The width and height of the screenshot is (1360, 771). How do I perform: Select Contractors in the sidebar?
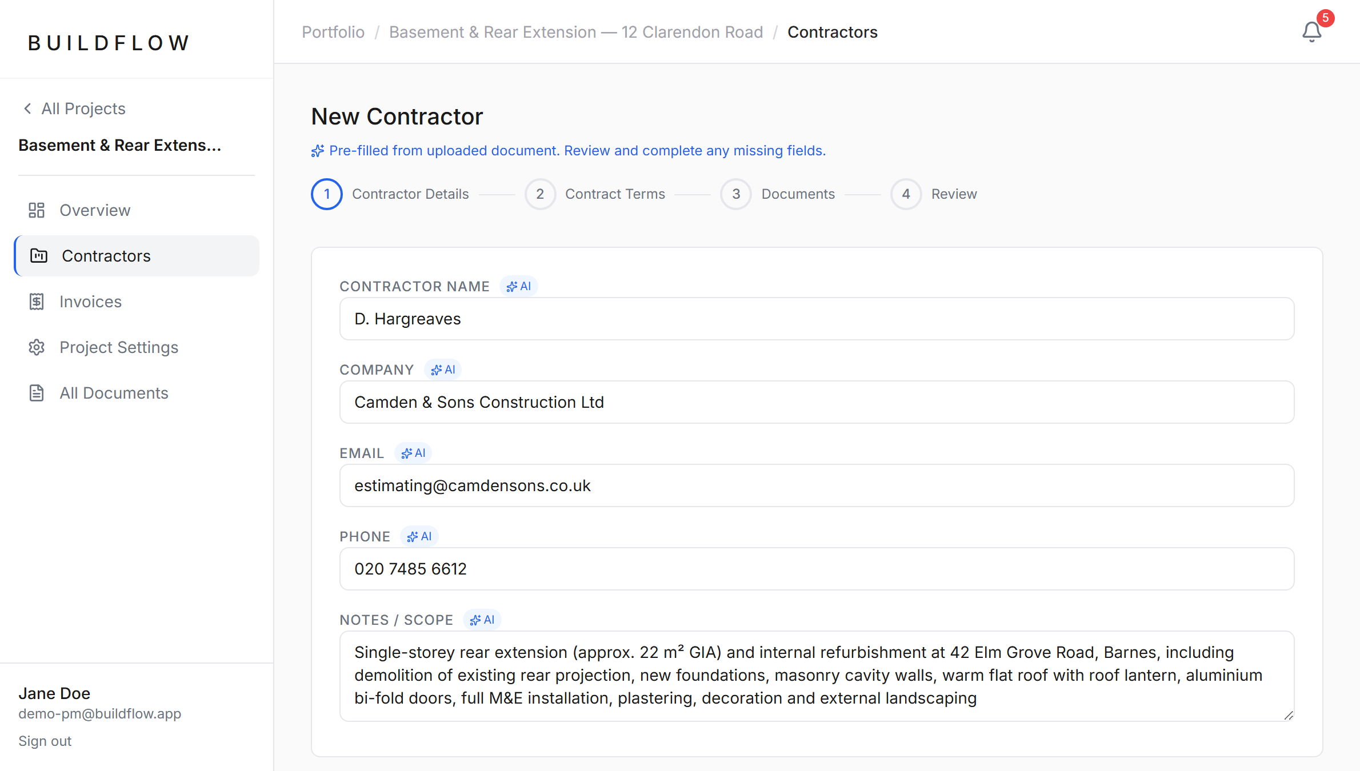coord(137,256)
